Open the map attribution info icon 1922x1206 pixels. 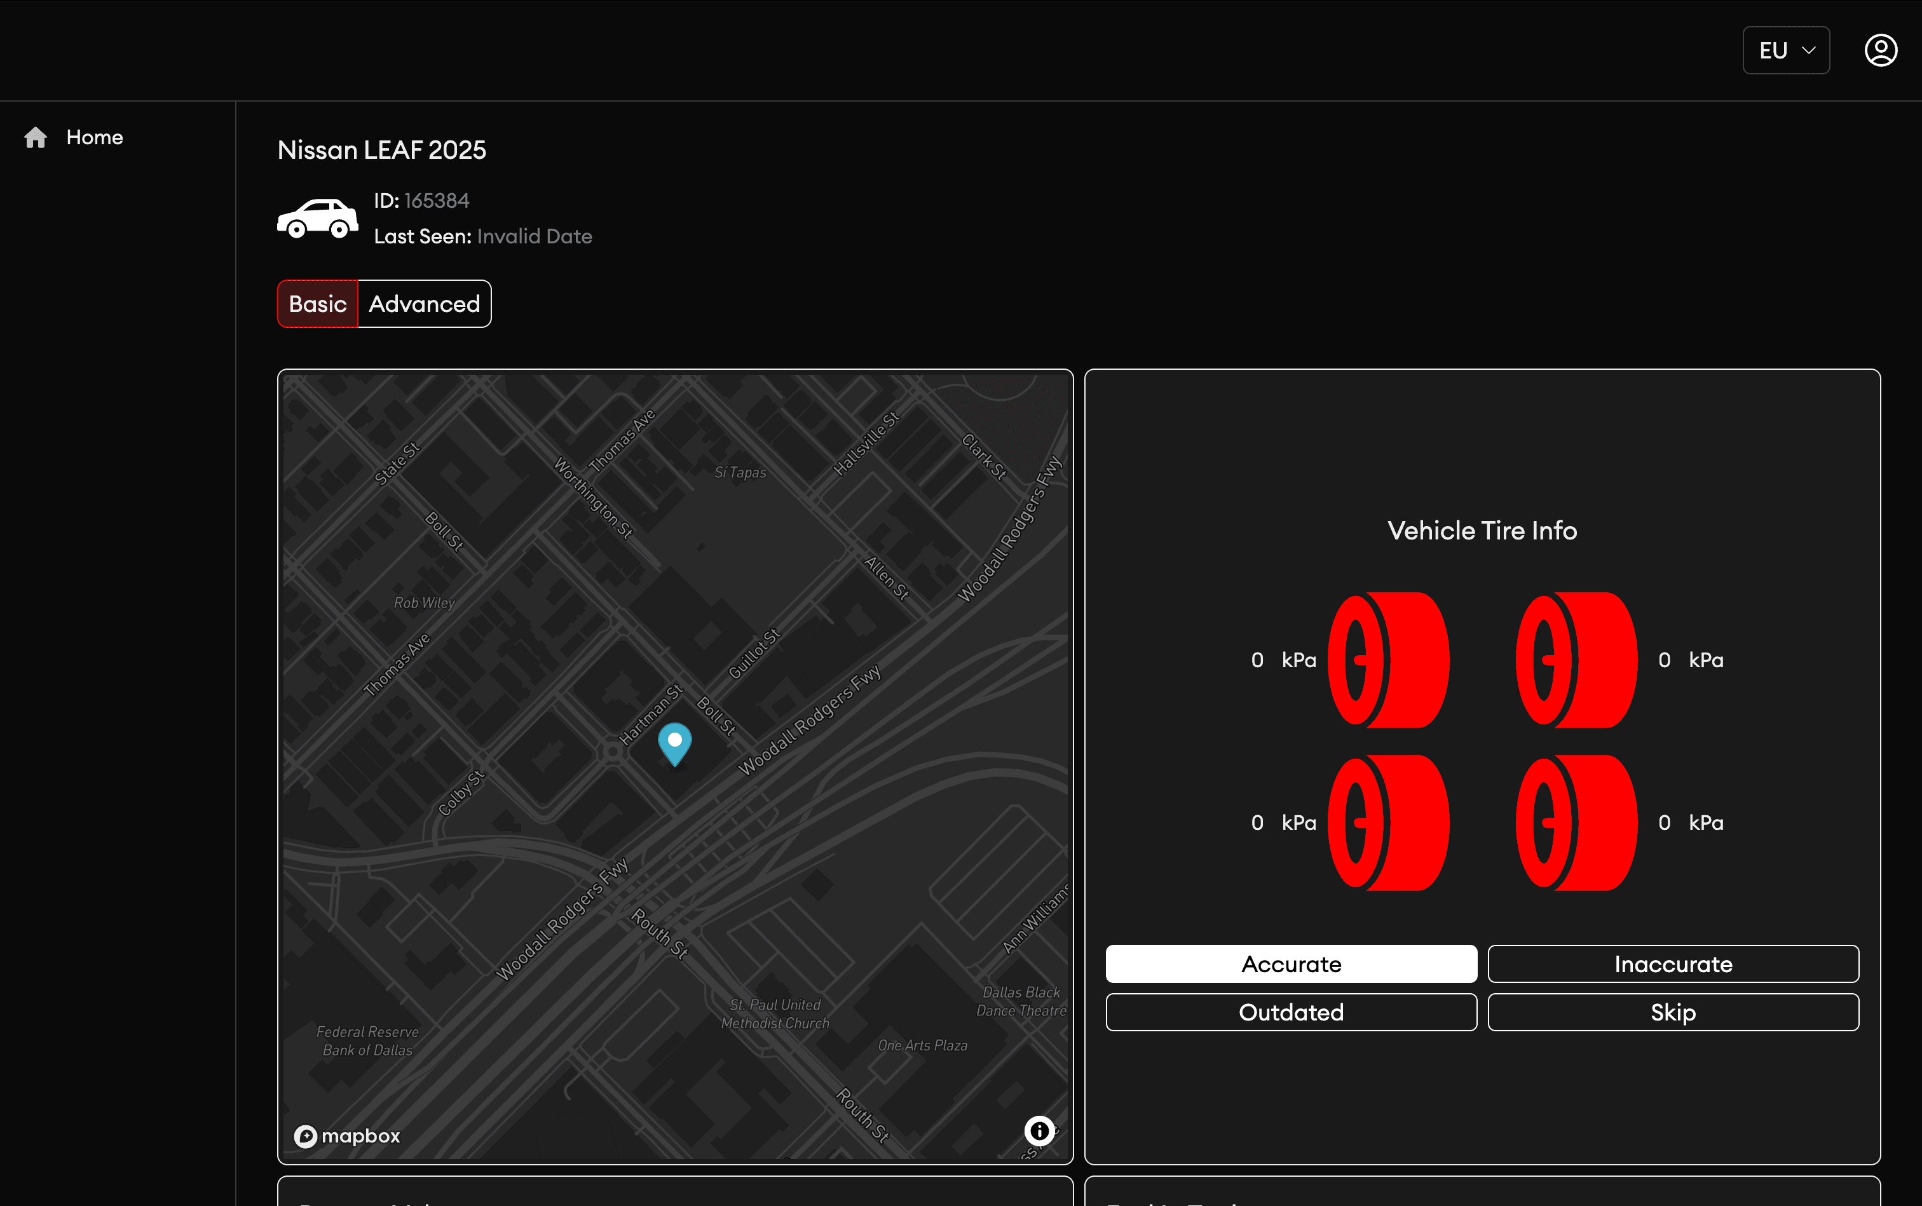click(1039, 1130)
